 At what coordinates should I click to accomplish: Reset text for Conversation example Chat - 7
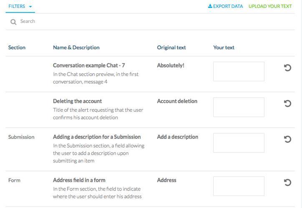[x=287, y=68]
